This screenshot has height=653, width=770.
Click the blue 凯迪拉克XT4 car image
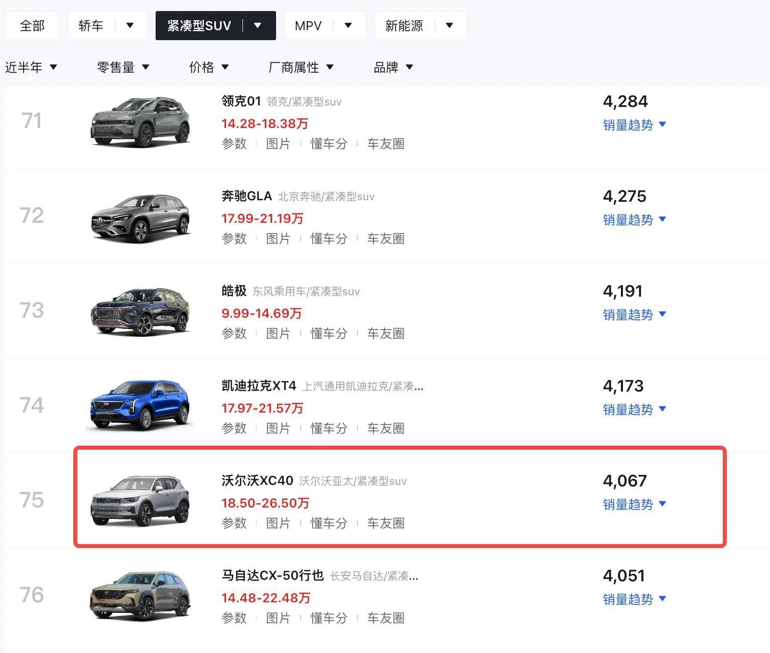(141, 405)
